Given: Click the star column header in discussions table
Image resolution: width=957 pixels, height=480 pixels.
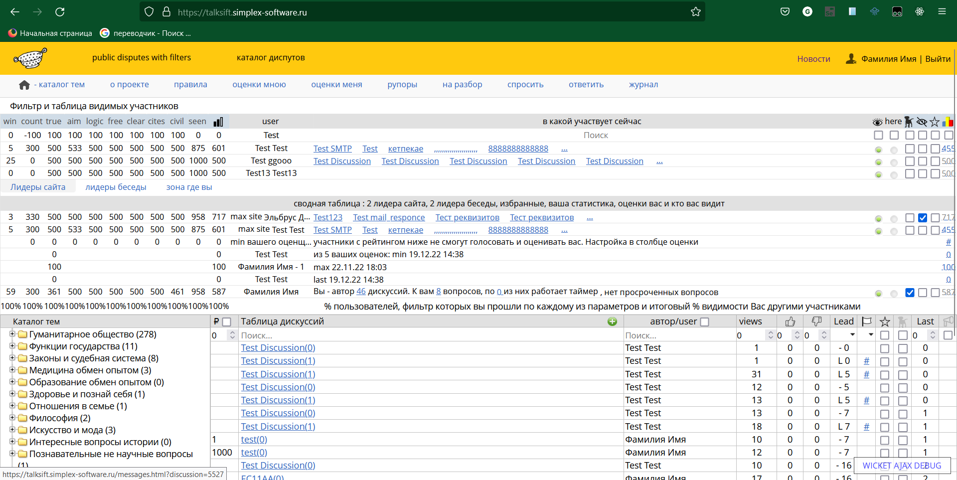Looking at the screenshot, I should pos(885,321).
